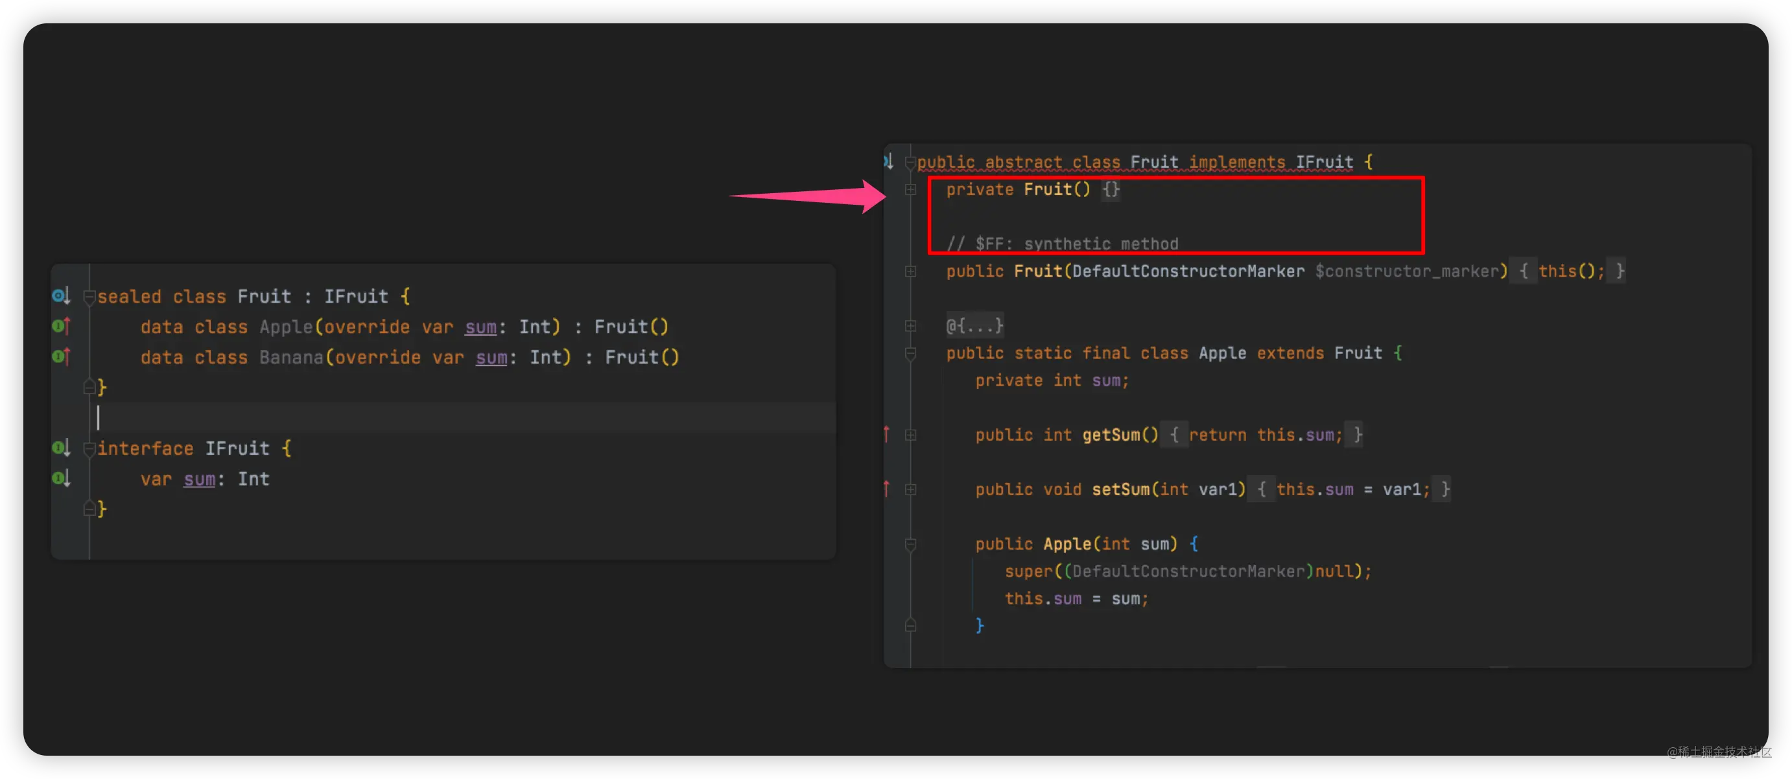Click the 'setSum' method name
This screenshot has height=779, width=1792.
1121,489
